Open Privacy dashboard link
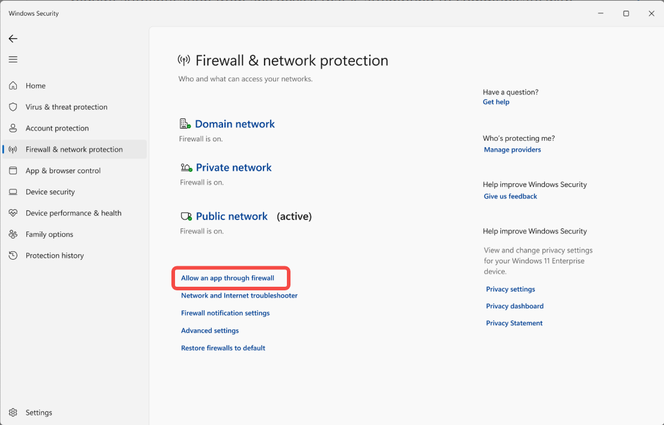Image resolution: width=664 pixels, height=425 pixels. point(514,306)
